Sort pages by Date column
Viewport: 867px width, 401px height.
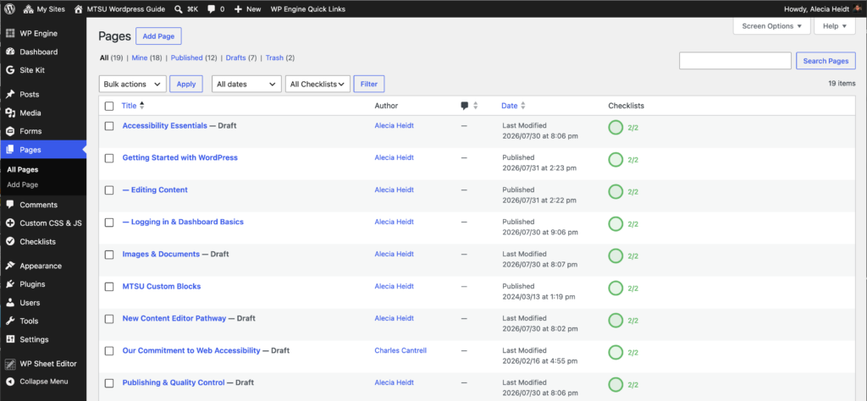(x=513, y=106)
